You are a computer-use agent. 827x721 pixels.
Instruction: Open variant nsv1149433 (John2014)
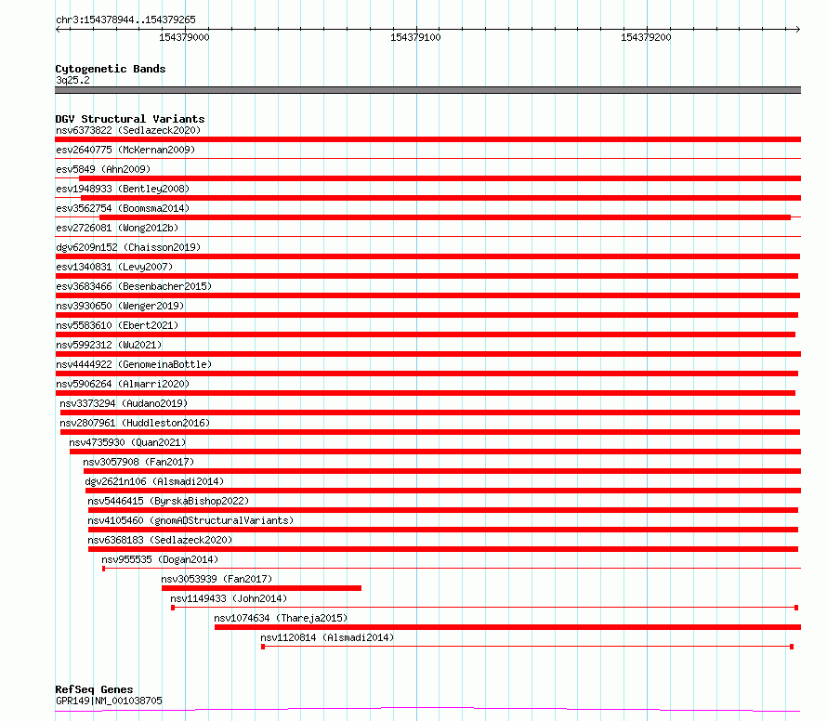(229, 598)
